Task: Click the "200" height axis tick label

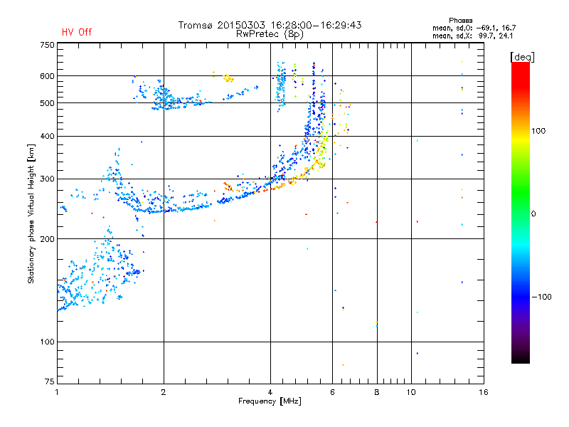Action: pyautogui.click(x=47, y=239)
